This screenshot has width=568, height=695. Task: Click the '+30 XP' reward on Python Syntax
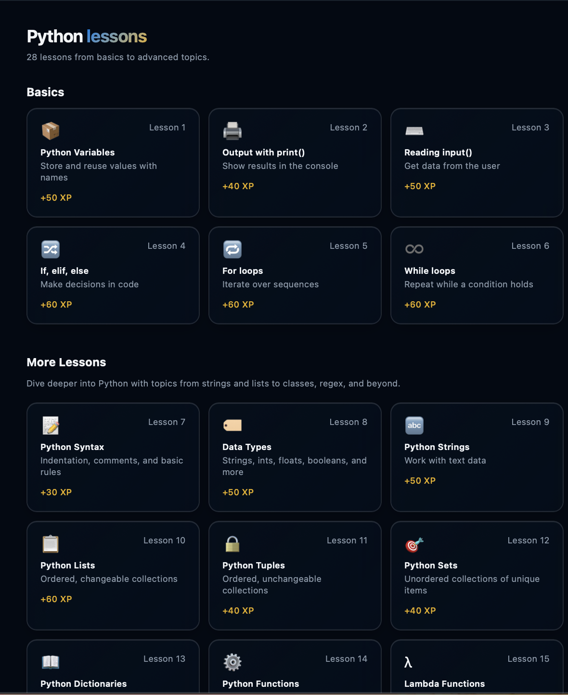pyautogui.click(x=56, y=492)
